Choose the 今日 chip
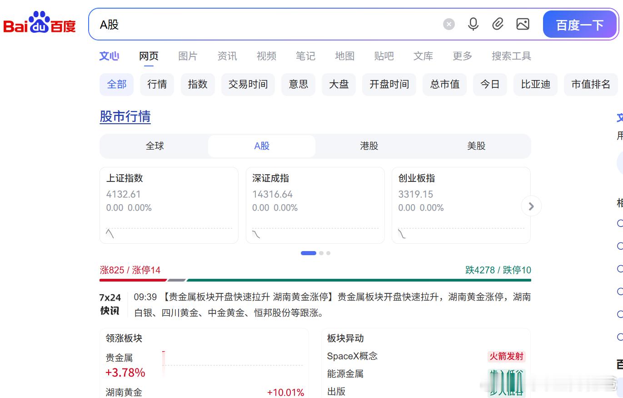This screenshot has width=623, height=398. click(490, 84)
